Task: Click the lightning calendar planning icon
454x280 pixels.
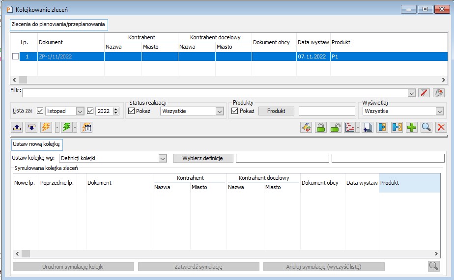Action: 86,127
